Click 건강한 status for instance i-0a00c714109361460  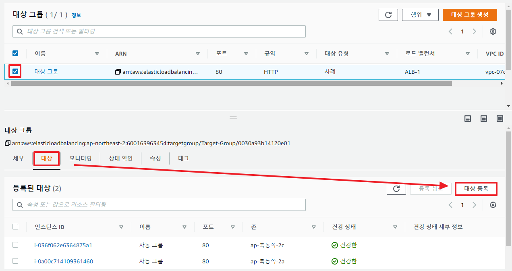coord(344,261)
